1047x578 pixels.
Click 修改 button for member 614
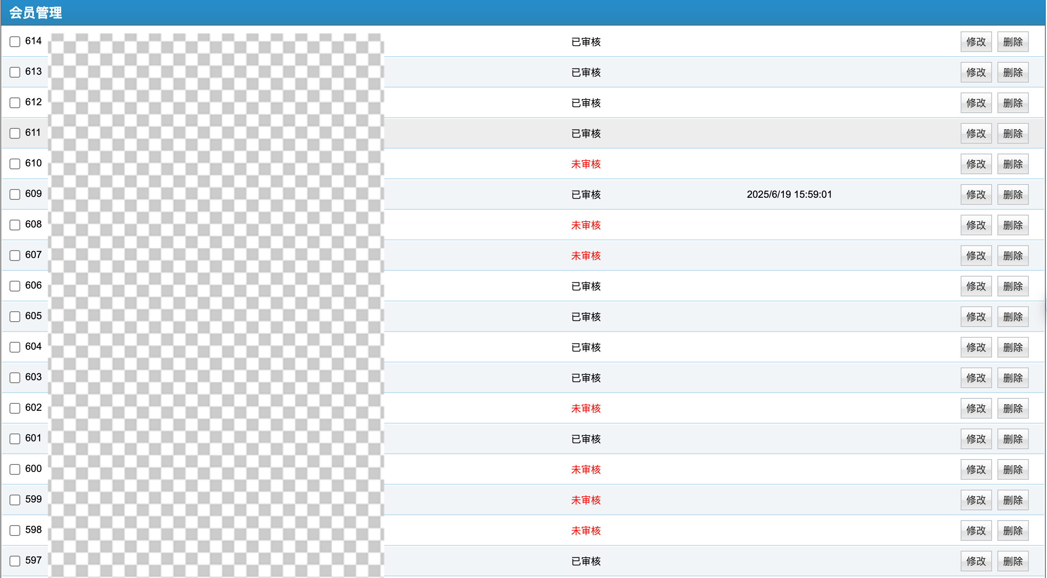pos(976,42)
